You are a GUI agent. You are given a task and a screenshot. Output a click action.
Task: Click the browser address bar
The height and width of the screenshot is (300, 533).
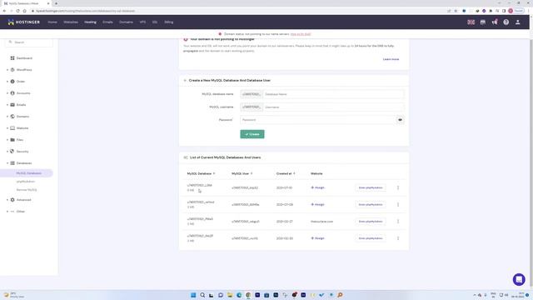pos(238,11)
